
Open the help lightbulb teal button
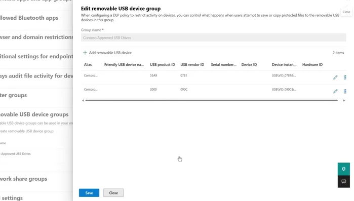343,169
